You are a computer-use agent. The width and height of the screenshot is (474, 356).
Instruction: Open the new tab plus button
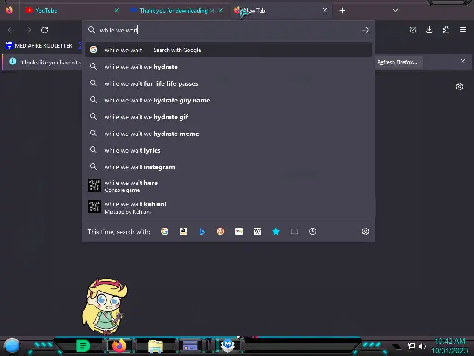click(342, 11)
